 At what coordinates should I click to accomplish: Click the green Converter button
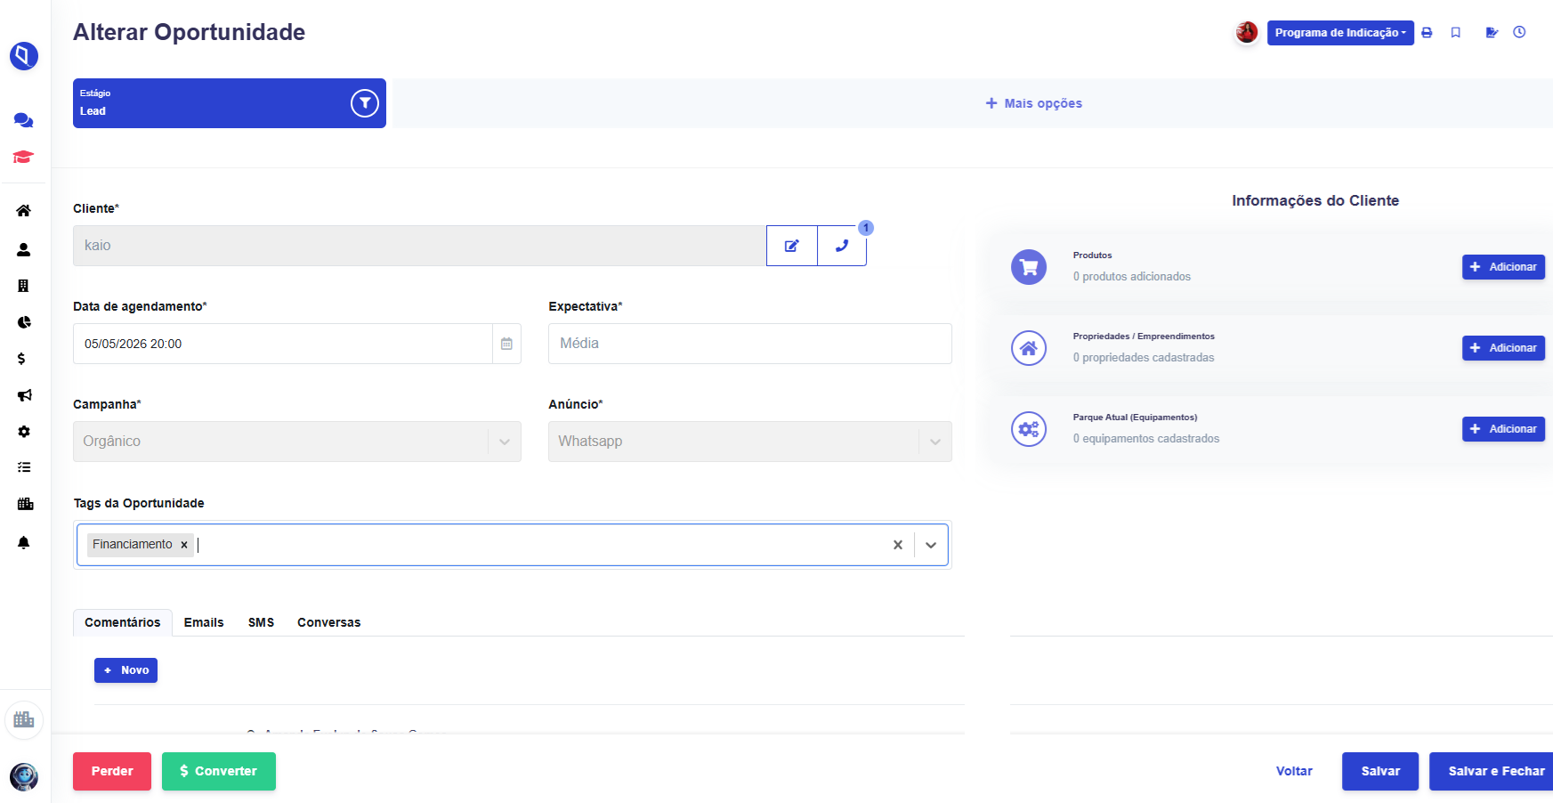tap(219, 771)
